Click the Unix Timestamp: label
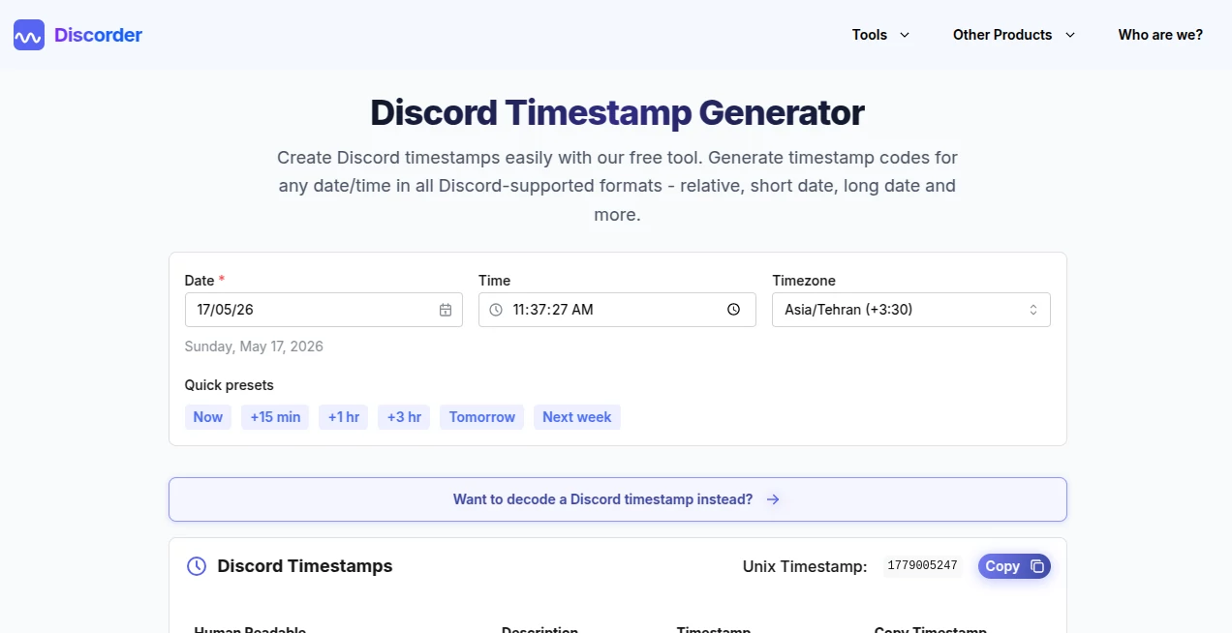 805,566
